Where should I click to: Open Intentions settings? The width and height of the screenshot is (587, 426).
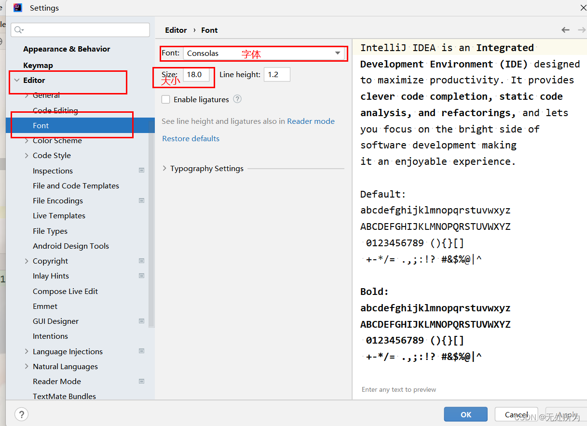(x=50, y=336)
